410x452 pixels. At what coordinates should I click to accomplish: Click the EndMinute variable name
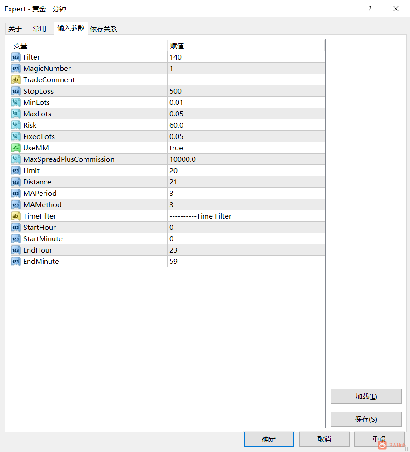[x=41, y=262]
